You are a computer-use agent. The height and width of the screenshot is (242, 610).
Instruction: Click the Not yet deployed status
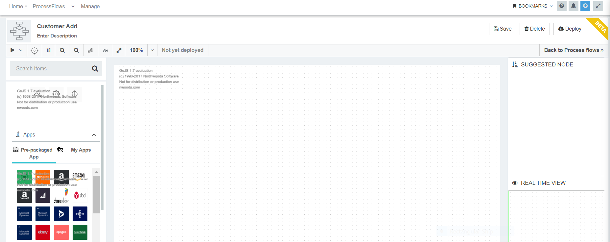[183, 50]
